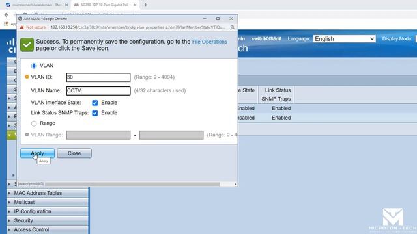Screen dimensions: 417x234
Task: Click the Close button in Add VLAN dialog
Action: coord(74,153)
